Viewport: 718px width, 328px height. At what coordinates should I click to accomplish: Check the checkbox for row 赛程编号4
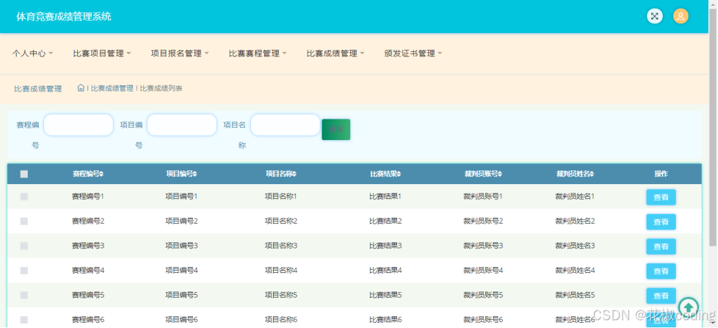click(24, 271)
